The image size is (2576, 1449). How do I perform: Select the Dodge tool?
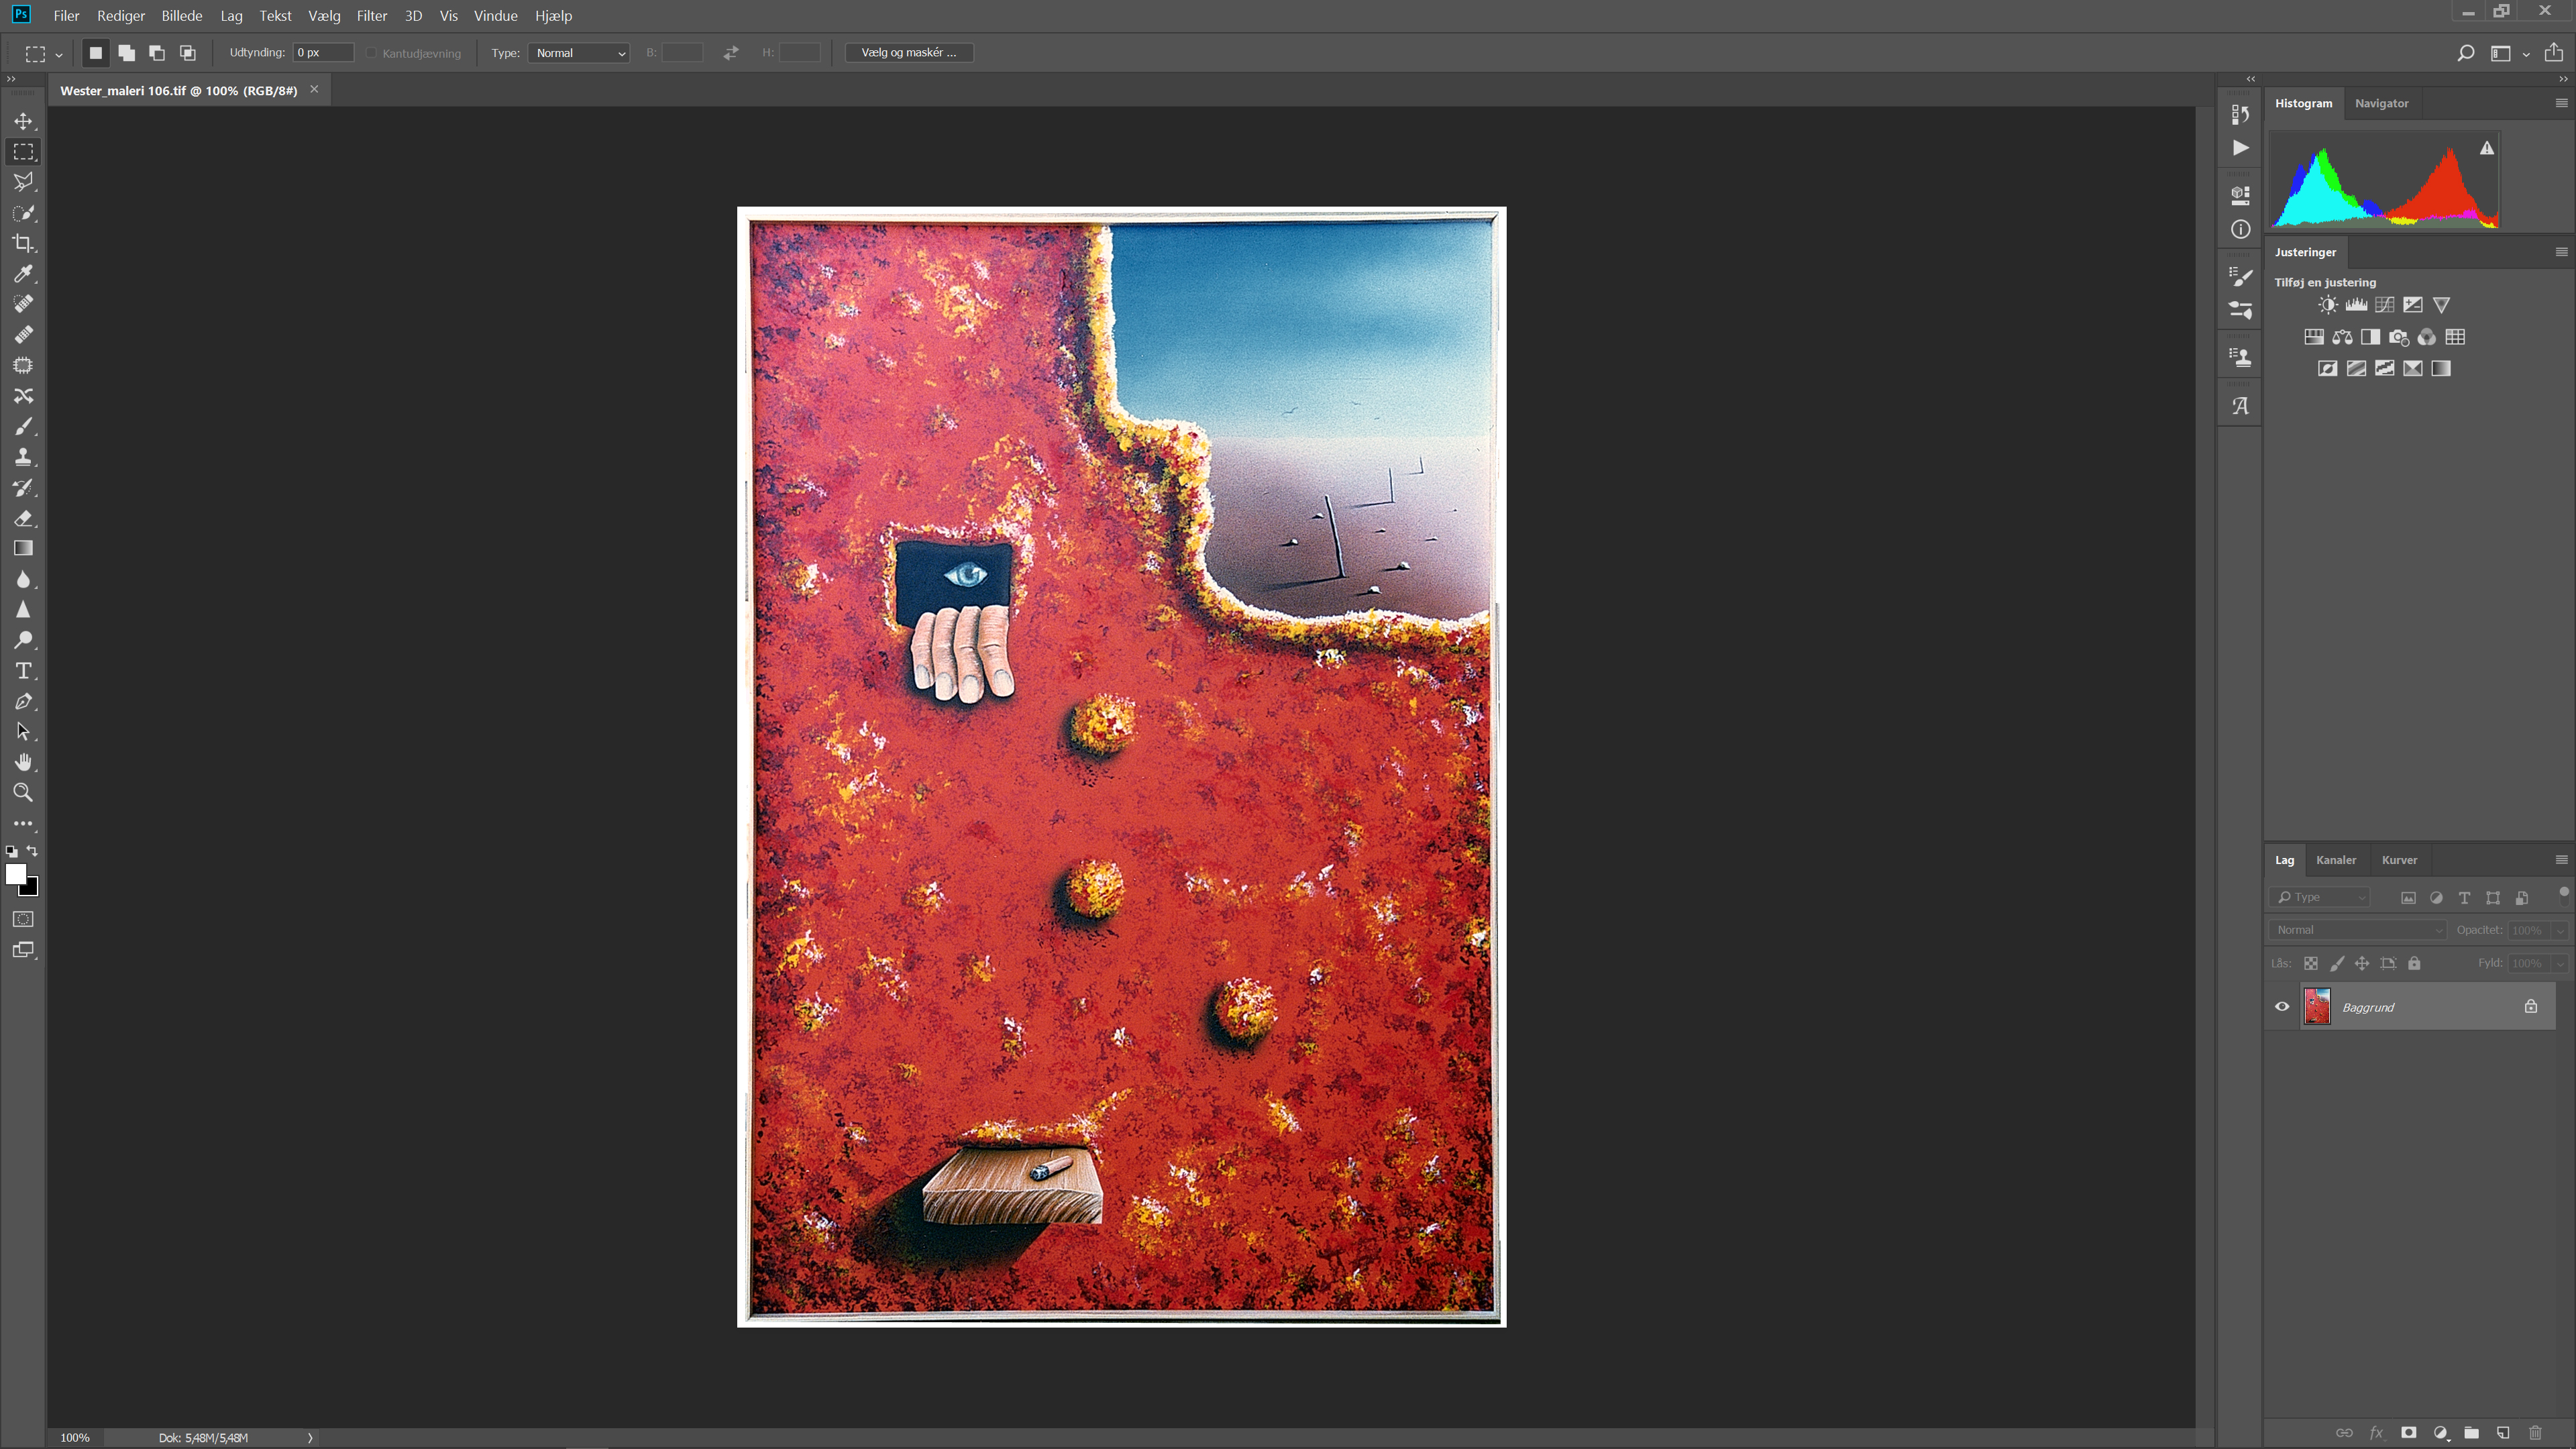click(23, 640)
